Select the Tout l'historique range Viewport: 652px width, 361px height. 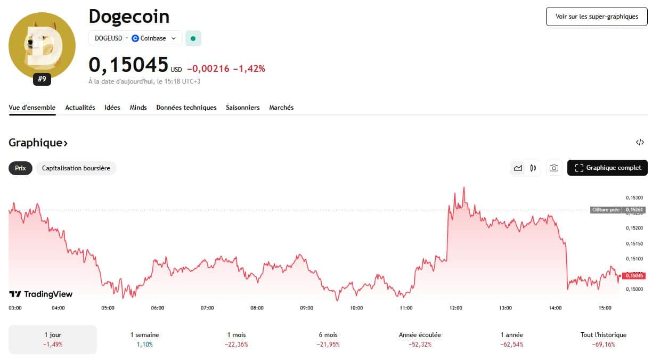604,338
